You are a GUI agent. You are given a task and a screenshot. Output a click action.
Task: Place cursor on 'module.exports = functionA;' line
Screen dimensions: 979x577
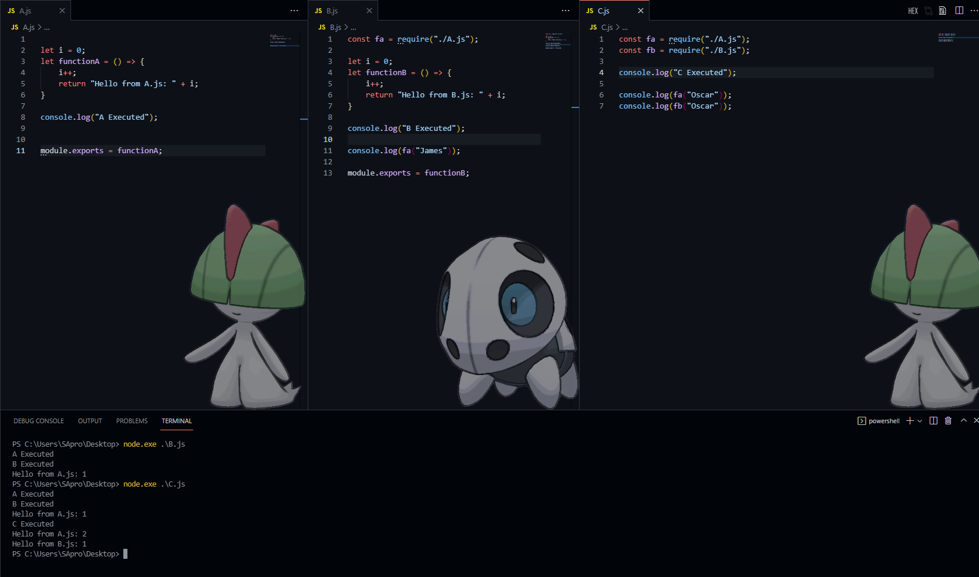(x=101, y=151)
